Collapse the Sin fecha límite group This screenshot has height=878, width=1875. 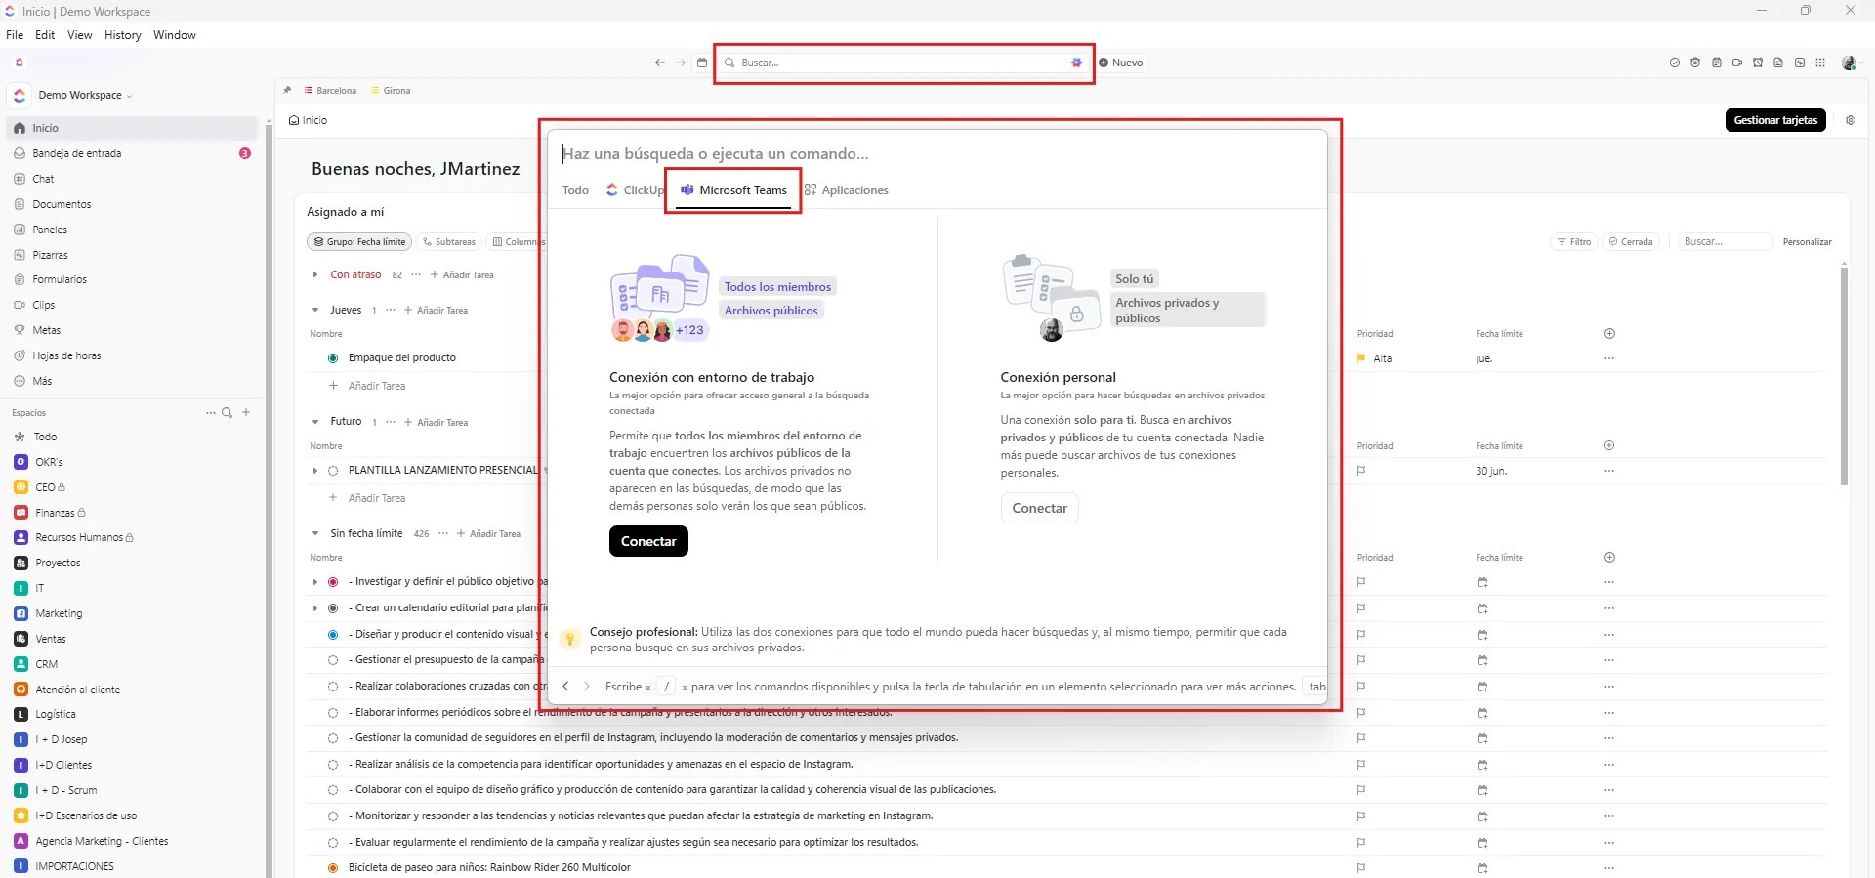click(315, 534)
